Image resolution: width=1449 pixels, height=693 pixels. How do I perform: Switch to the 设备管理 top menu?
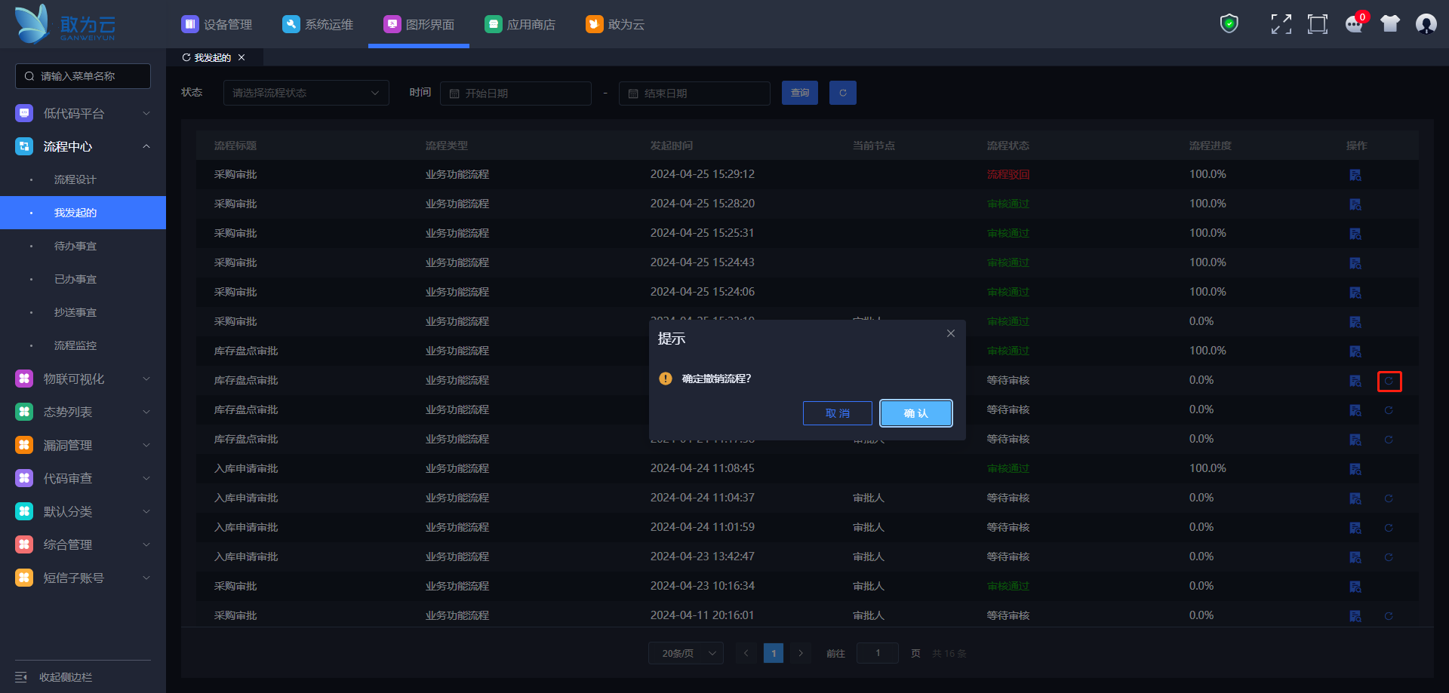(x=217, y=24)
